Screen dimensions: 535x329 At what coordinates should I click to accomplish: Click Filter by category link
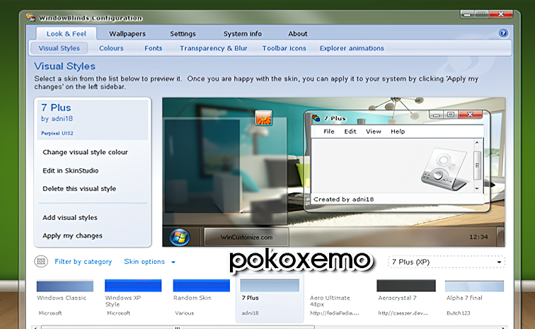click(x=84, y=262)
